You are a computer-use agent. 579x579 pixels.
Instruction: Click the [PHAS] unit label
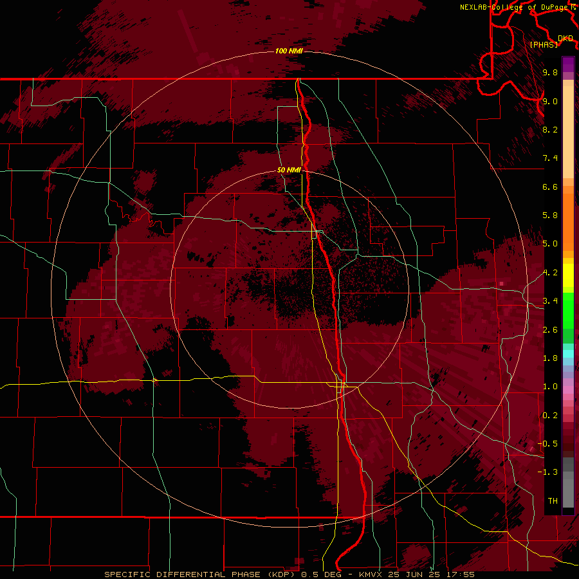point(544,44)
